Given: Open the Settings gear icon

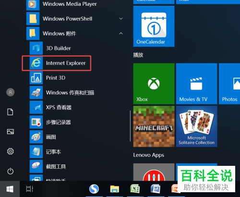Looking at the screenshot, I should point(11,151).
